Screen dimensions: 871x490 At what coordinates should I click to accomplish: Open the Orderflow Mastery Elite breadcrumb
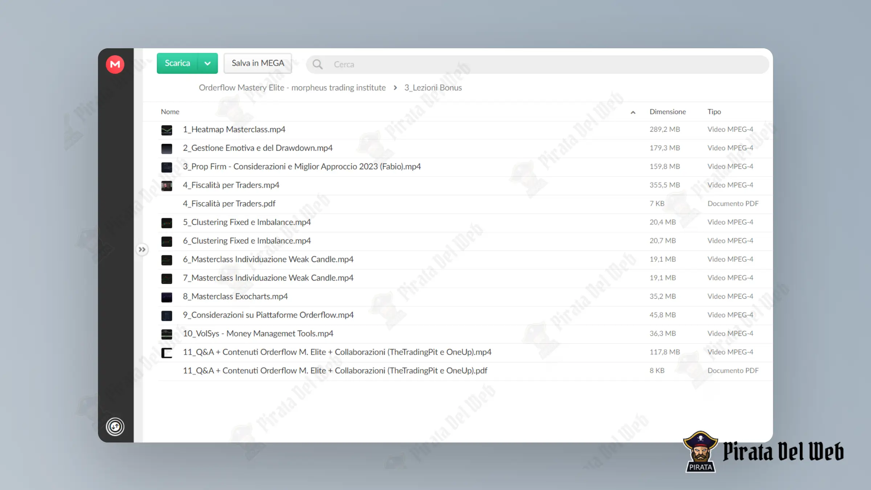pyautogui.click(x=292, y=87)
